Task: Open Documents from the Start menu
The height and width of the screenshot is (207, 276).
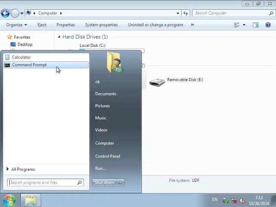Action: click(x=106, y=94)
